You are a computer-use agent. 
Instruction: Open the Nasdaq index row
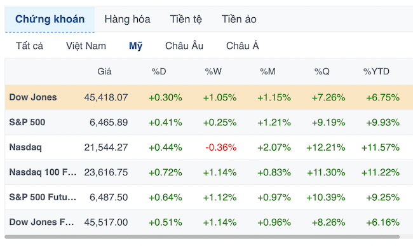[209, 147]
